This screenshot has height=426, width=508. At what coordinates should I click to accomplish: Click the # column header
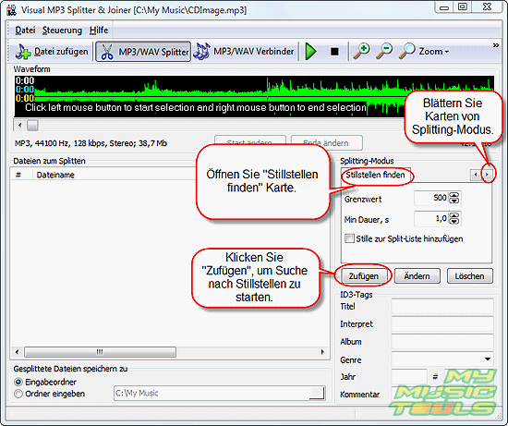18,175
